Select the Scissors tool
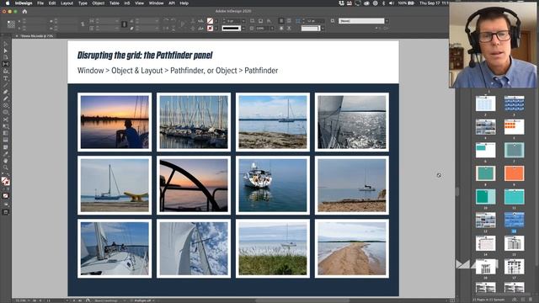The width and height of the screenshot is (539, 303). click(x=6, y=120)
